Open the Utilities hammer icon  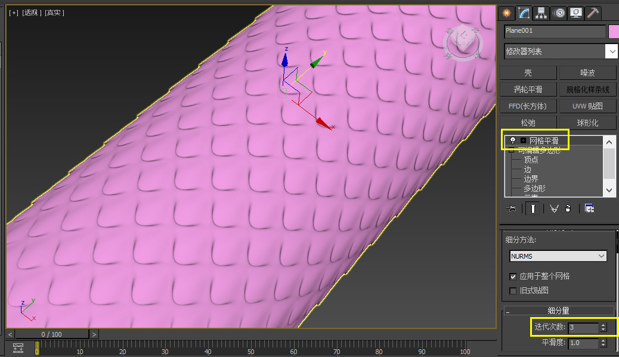point(593,13)
